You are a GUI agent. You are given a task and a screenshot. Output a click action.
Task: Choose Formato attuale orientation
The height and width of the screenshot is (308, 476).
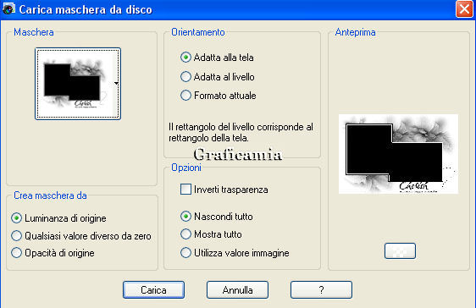tap(219, 96)
